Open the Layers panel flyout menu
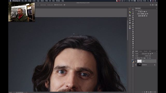The width and height of the screenshot is (166, 93). pyautogui.click(x=157, y=51)
